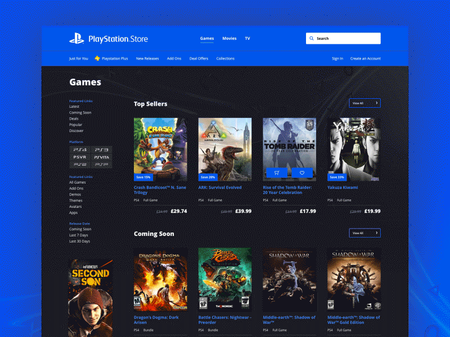Open New Releases menu item
The image size is (450, 337).
click(147, 58)
